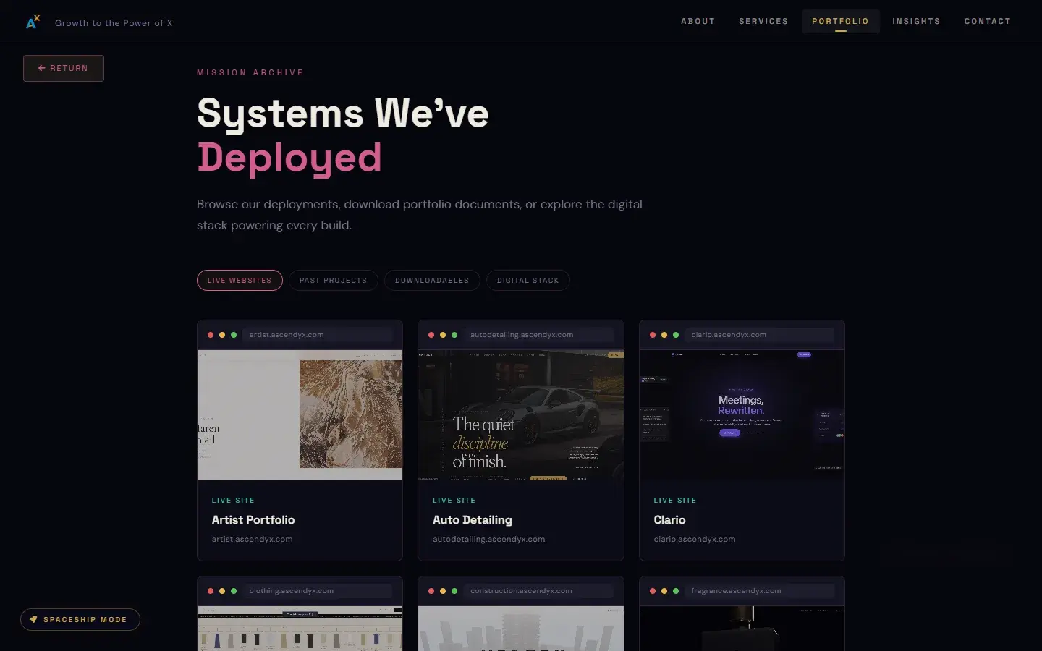Open the construction site preview thumbnail
Screen dimensions: 1042x651
(521, 629)
